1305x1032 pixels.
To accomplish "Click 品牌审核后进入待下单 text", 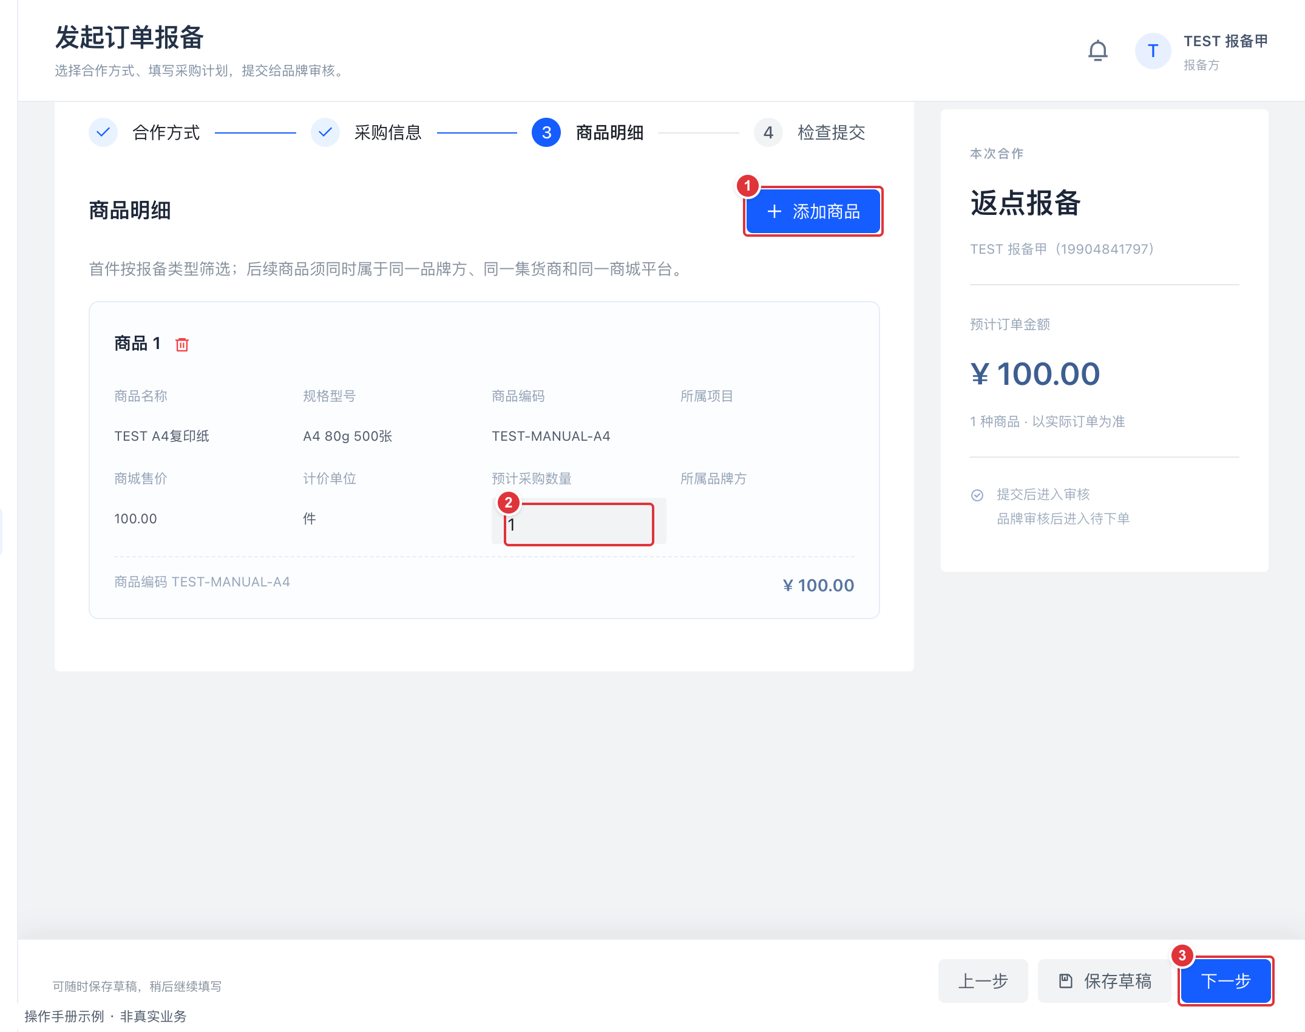I will tap(1063, 519).
